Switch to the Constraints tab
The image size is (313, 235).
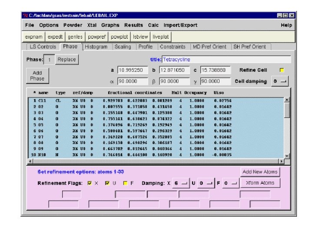tap(173, 47)
